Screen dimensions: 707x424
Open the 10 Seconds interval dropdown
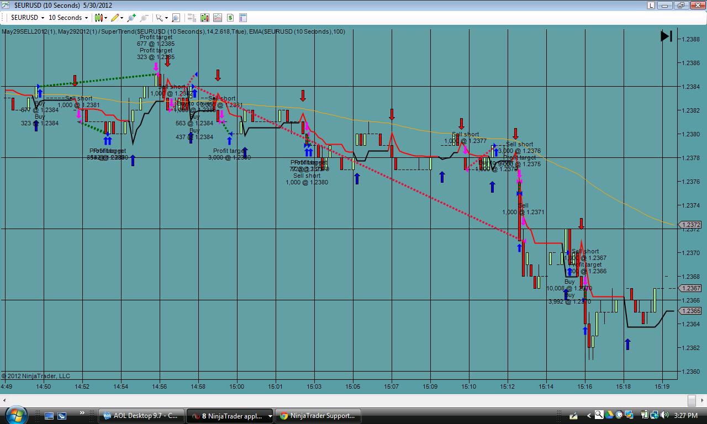coord(68,18)
